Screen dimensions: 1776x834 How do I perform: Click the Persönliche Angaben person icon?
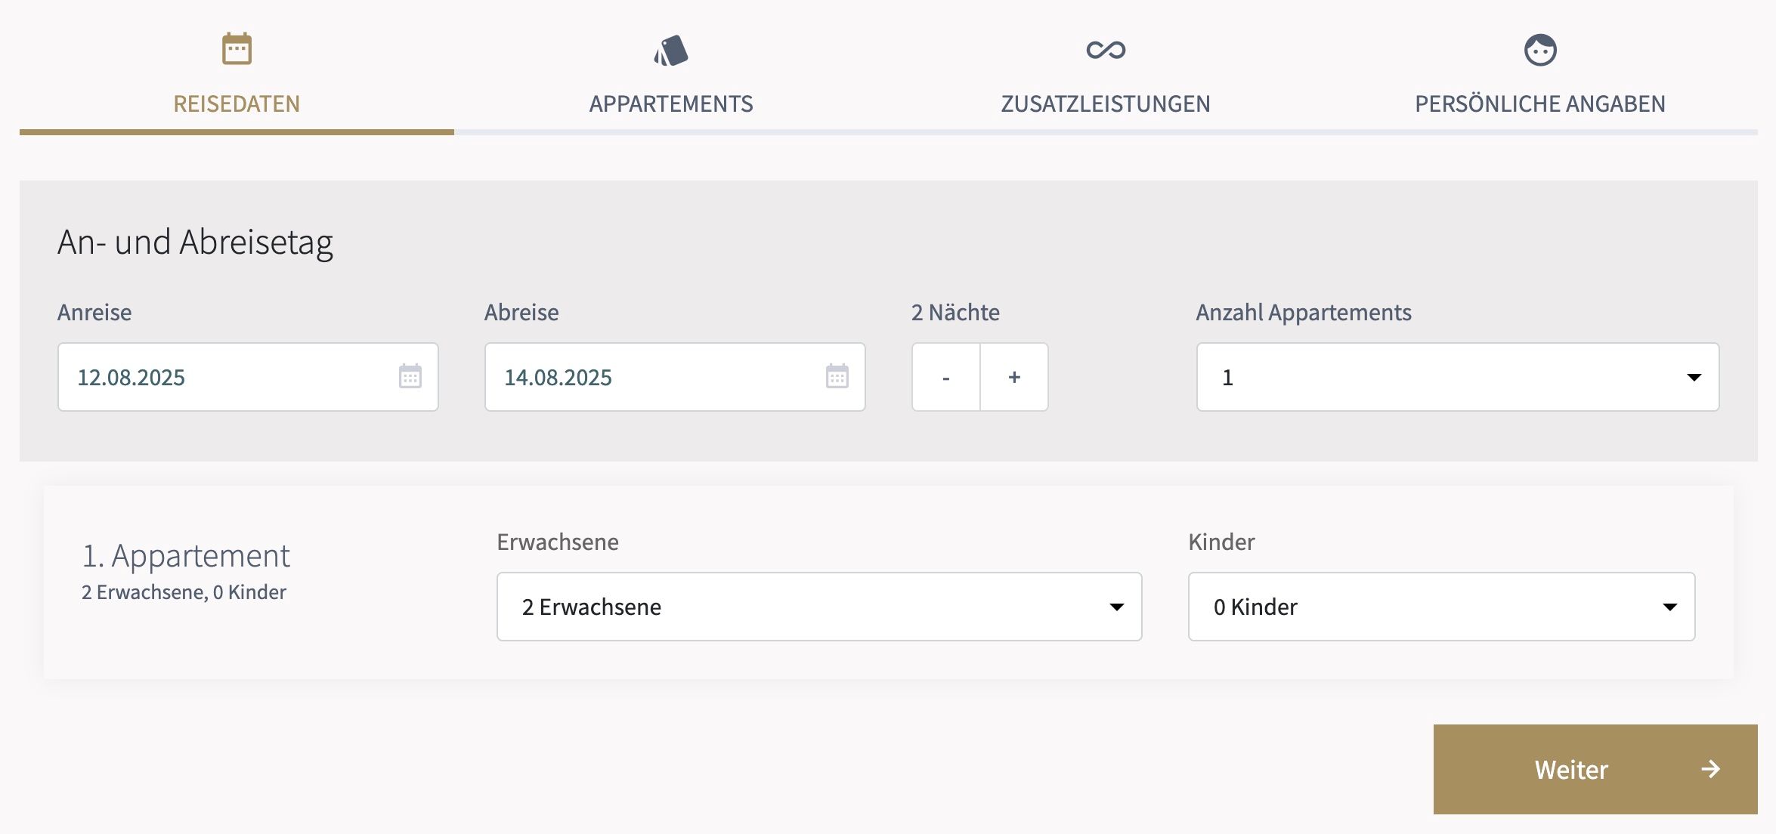pyautogui.click(x=1539, y=48)
